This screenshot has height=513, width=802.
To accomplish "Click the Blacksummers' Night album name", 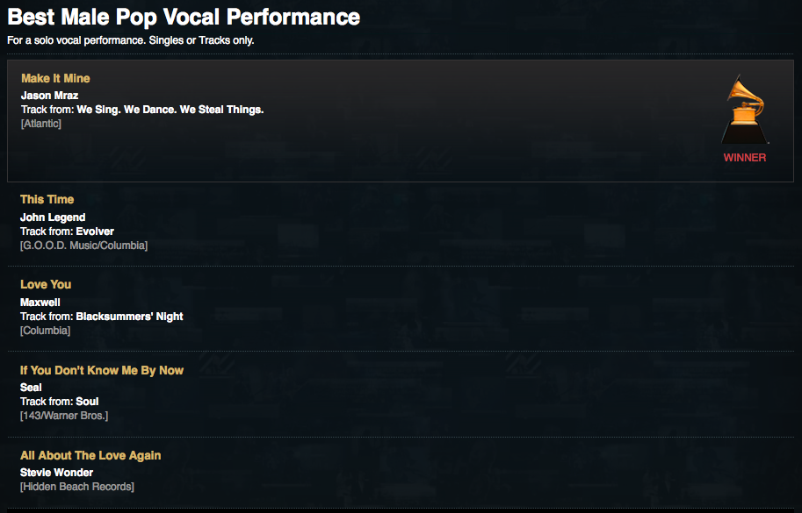I will [x=129, y=317].
